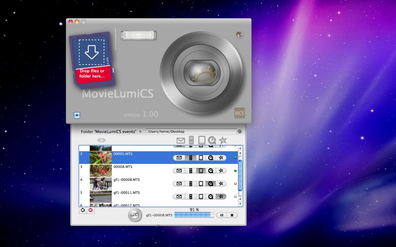Click the iMovie star icon in the header above the list
This screenshot has width=396, height=247.
pos(223,140)
